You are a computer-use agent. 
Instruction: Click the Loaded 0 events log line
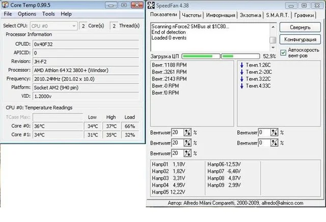[x=169, y=38]
